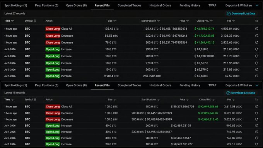Open Funding History tab in 27 records panel

(190, 5)
